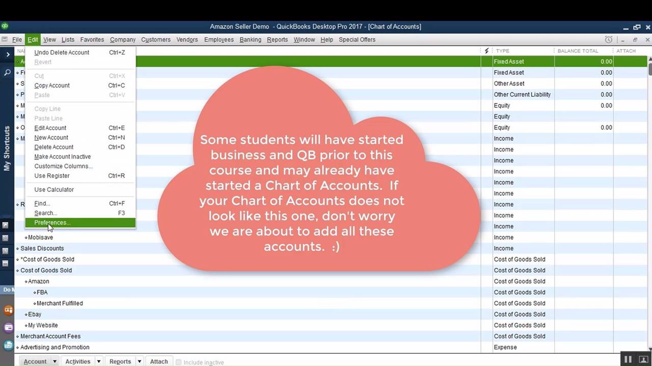Open the Window menu
This screenshot has width=652, height=366.
[304, 40]
